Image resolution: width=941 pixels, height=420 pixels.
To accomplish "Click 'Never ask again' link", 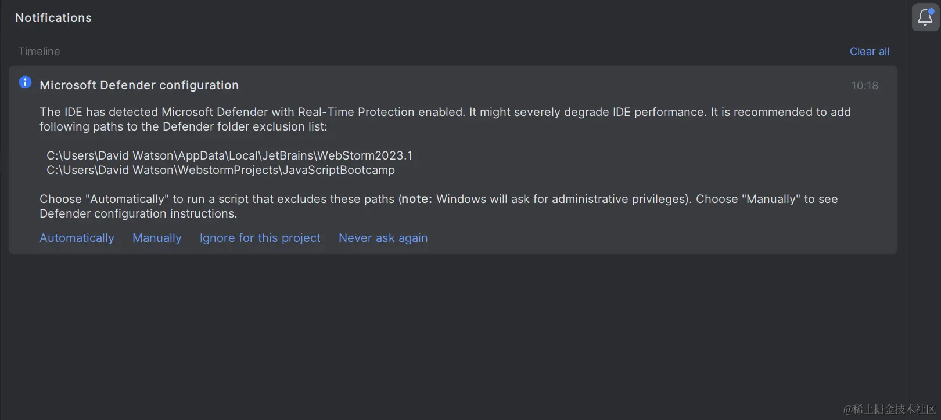I will [x=383, y=238].
